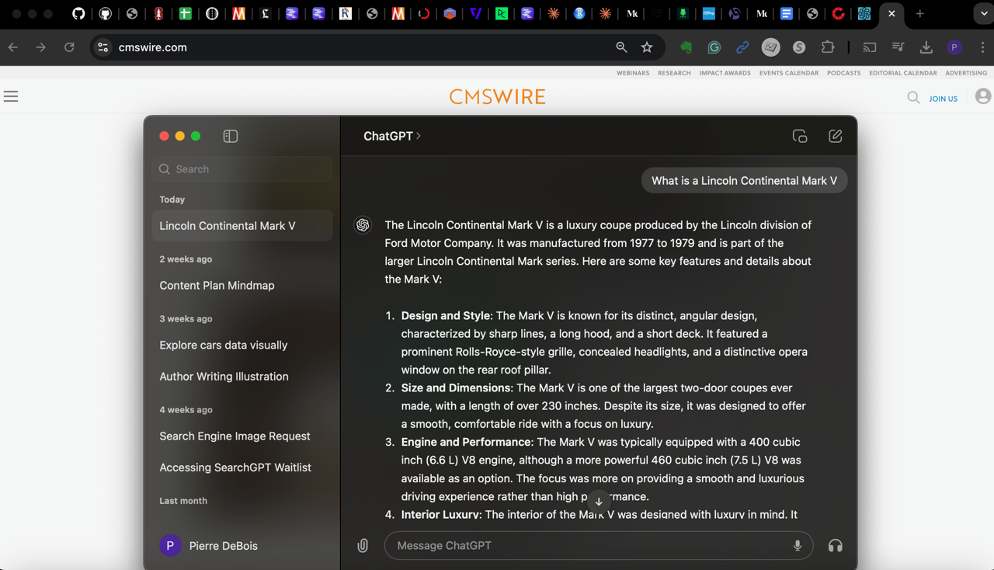
Task: Open the Extensions puzzle piece menu
Action: click(828, 47)
